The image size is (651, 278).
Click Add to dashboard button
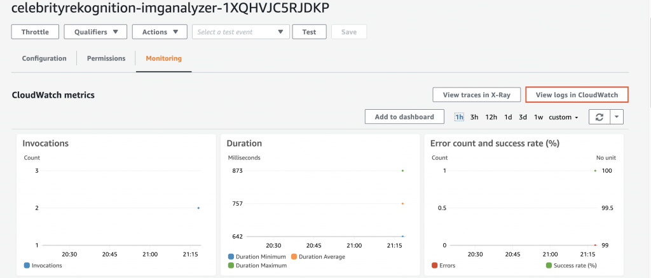(404, 117)
